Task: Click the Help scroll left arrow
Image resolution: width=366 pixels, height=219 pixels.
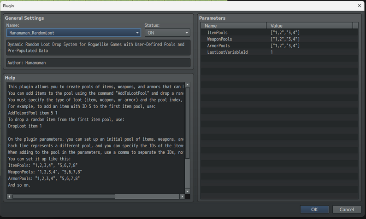Action: click(9, 196)
